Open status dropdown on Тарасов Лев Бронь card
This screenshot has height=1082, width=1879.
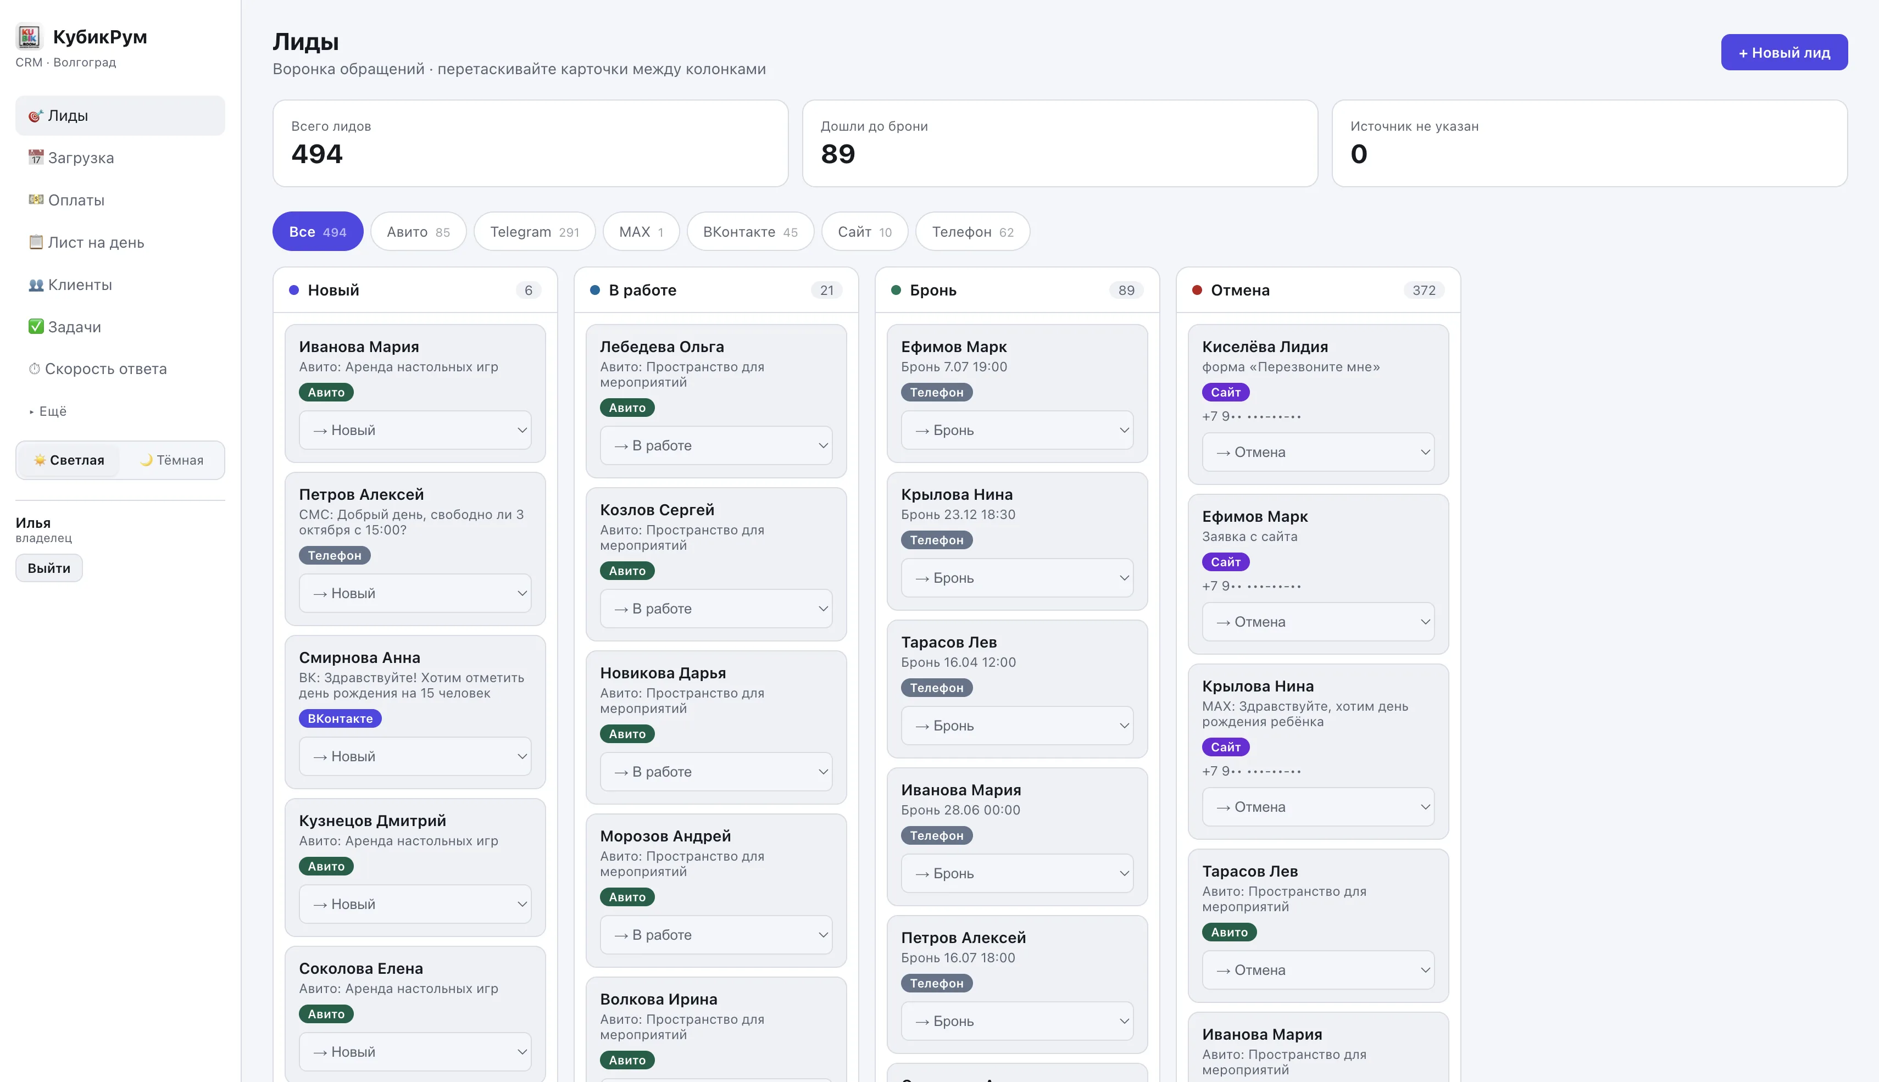(1017, 726)
